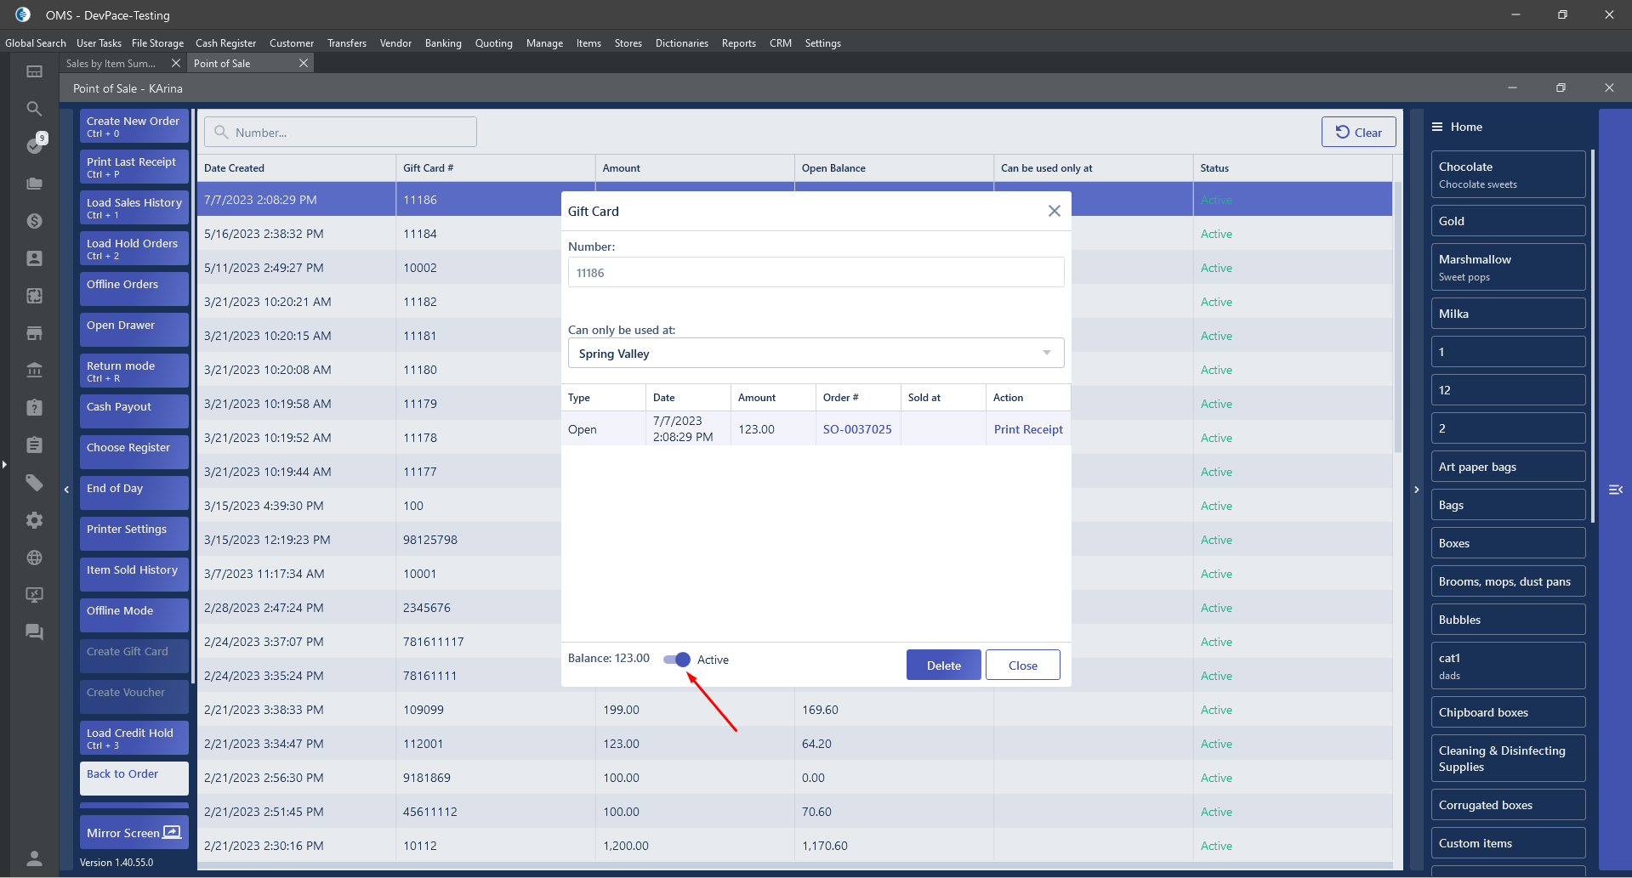Click the price tag Items sidebar icon
This screenshot has width=1632, height=878.
34,483
